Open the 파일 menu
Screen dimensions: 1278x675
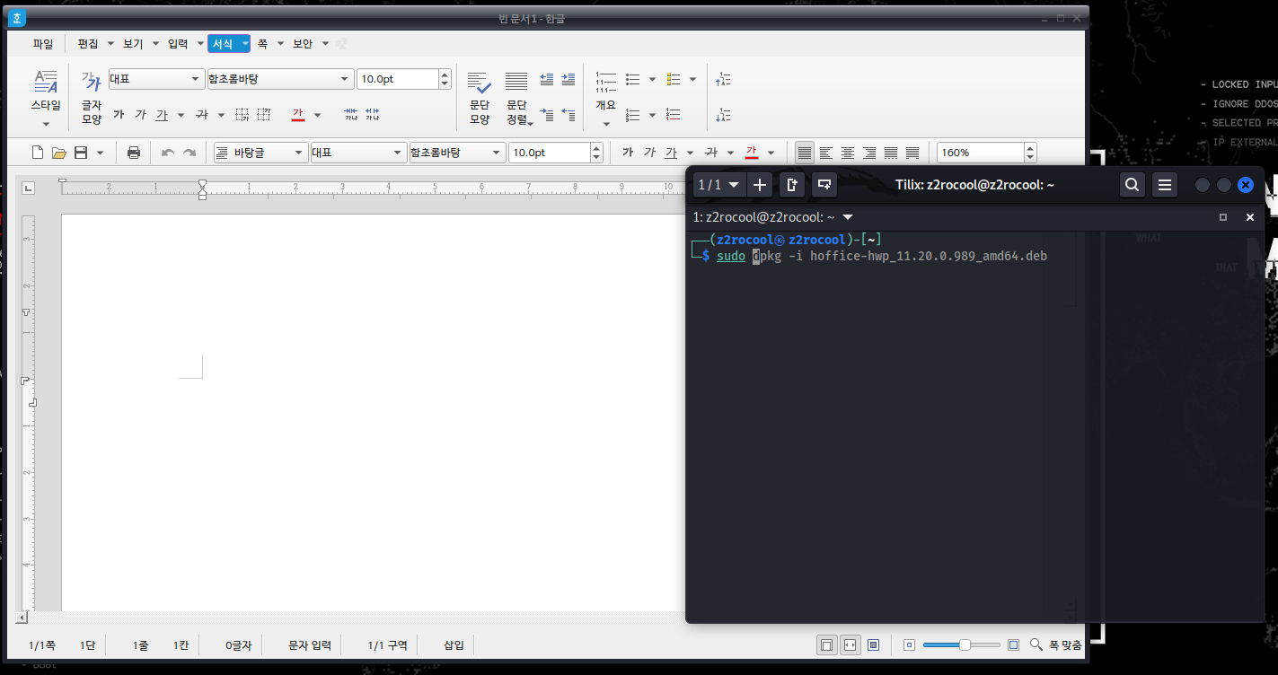pos(43,43)
